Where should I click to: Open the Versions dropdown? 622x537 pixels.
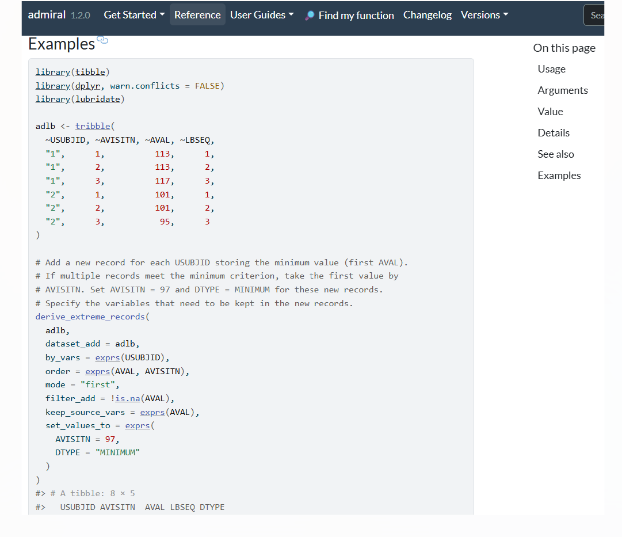tap(484, 15)
